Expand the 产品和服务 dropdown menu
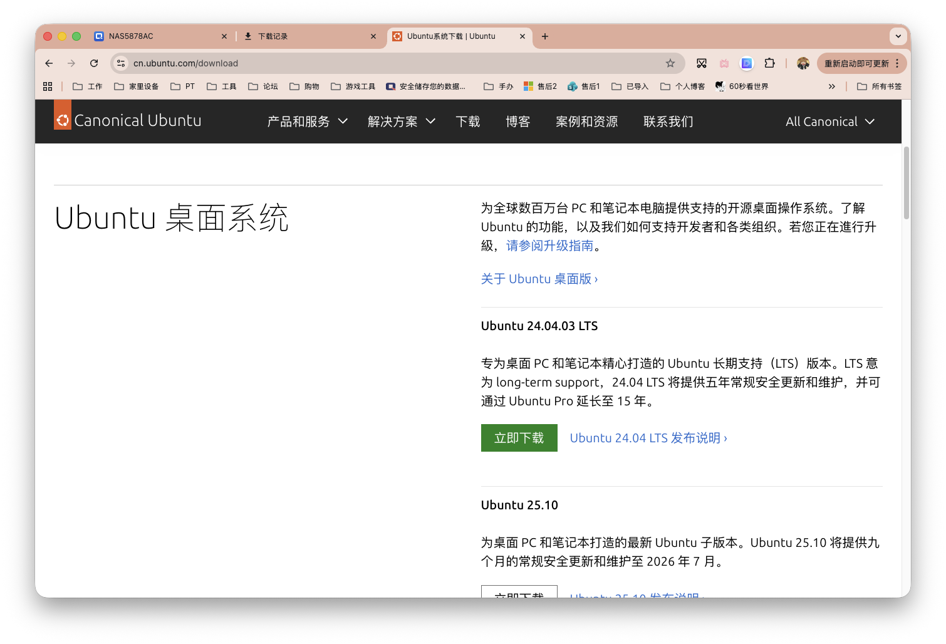This screenshot has width=946, height=644. click(307, 122)
